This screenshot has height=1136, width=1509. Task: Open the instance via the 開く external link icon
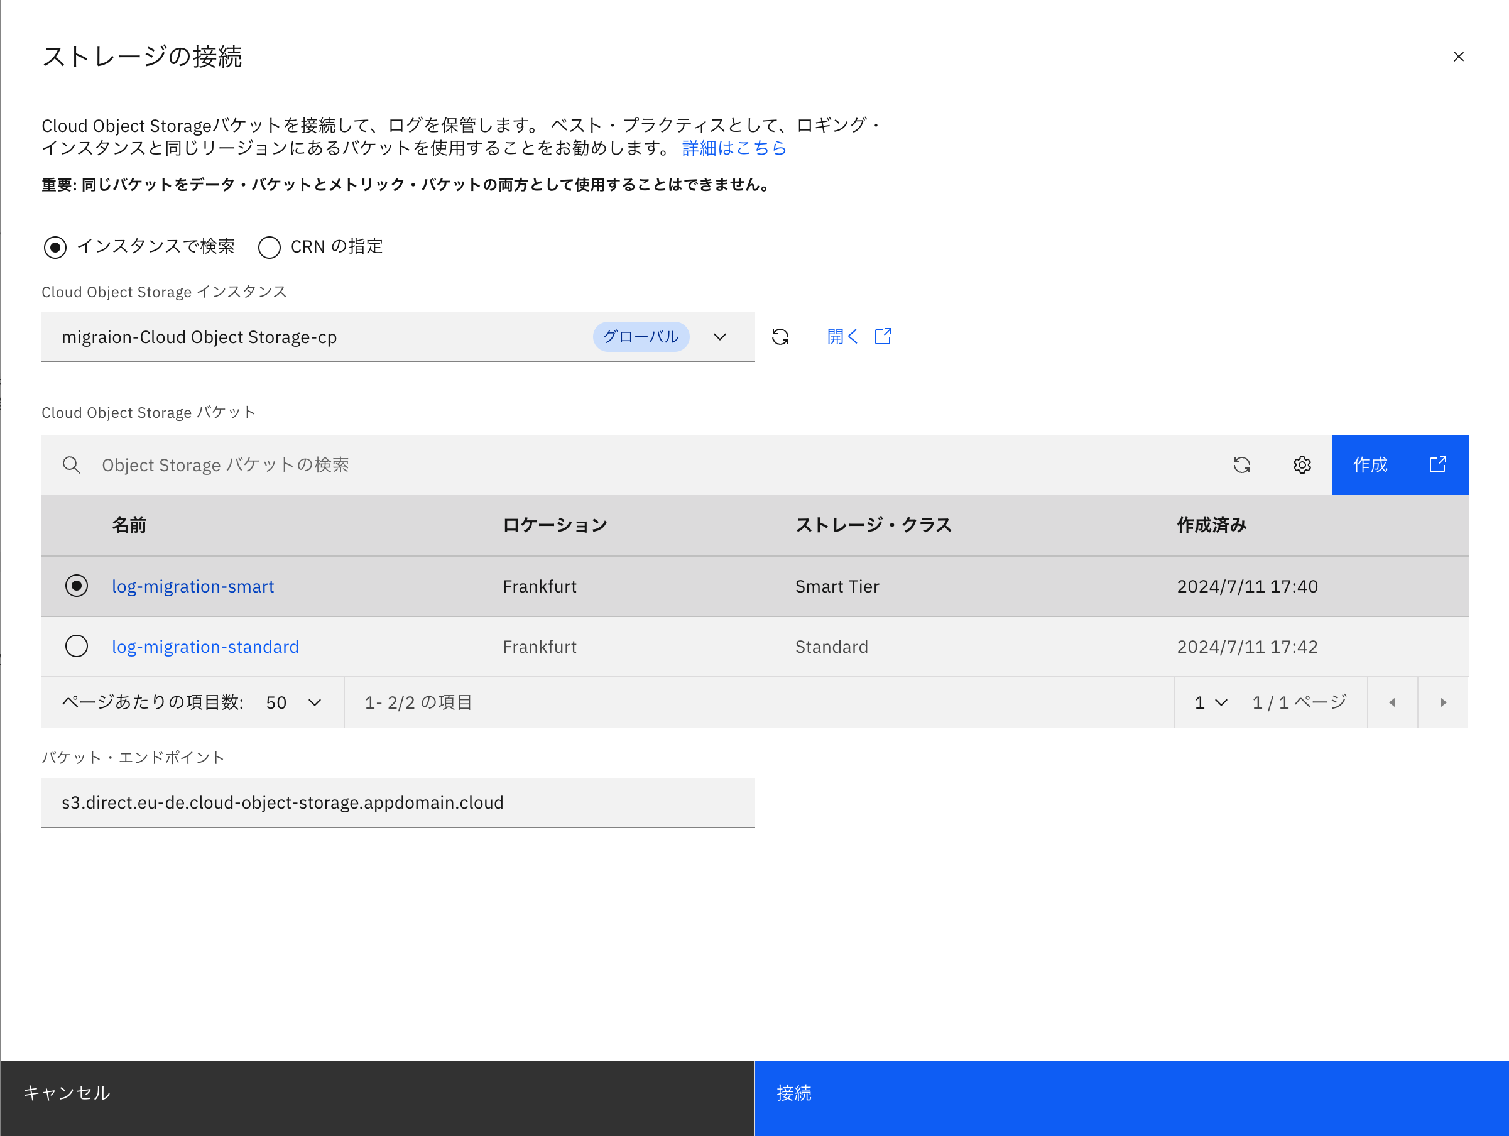883,336
